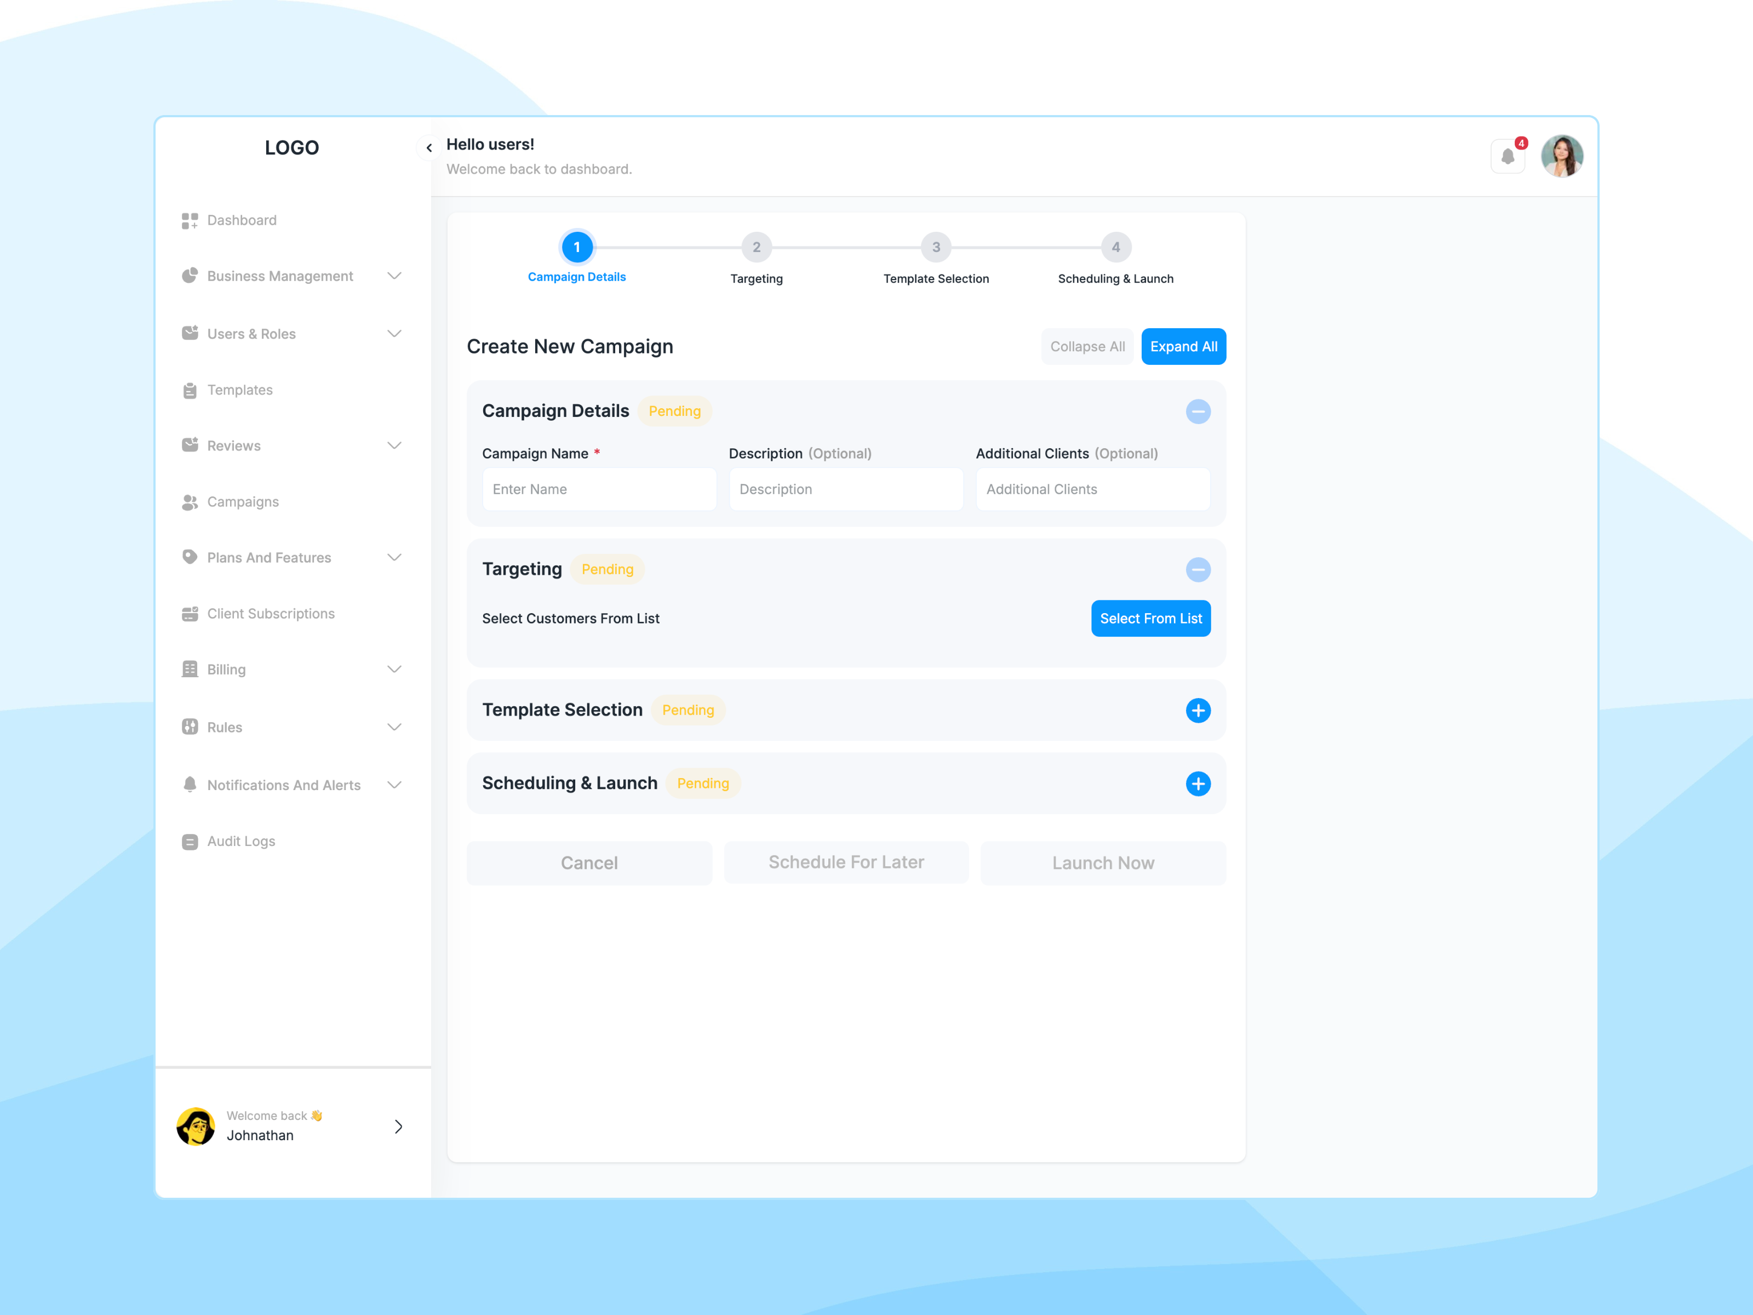Expand Scheduling & Launch with plus button
The width and height of the screenshot is (1753, 1315).
tap(1198, 783)
